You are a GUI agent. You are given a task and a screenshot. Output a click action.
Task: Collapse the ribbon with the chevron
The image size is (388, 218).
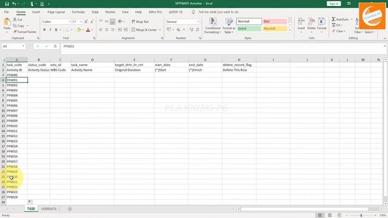[x=384, y=38]
